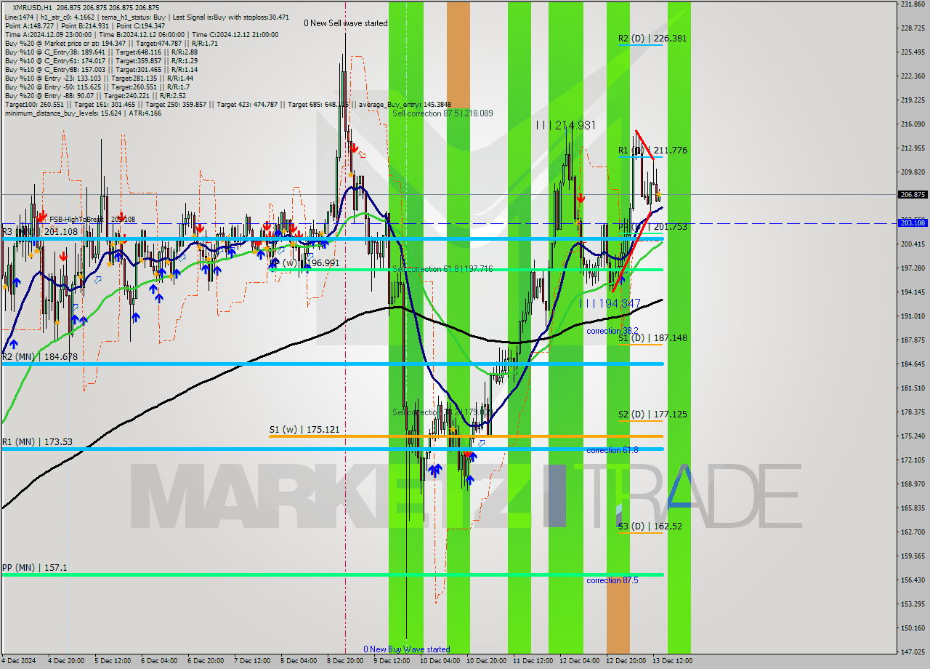Viewport: 930px width, 669px height.
Task: Click the 147.025 price axis label
Action: coord(913,652)
